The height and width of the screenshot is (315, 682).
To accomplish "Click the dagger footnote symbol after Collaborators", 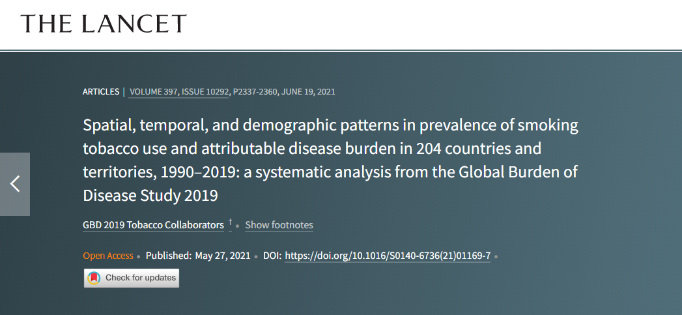I will (x=230, y=223).
